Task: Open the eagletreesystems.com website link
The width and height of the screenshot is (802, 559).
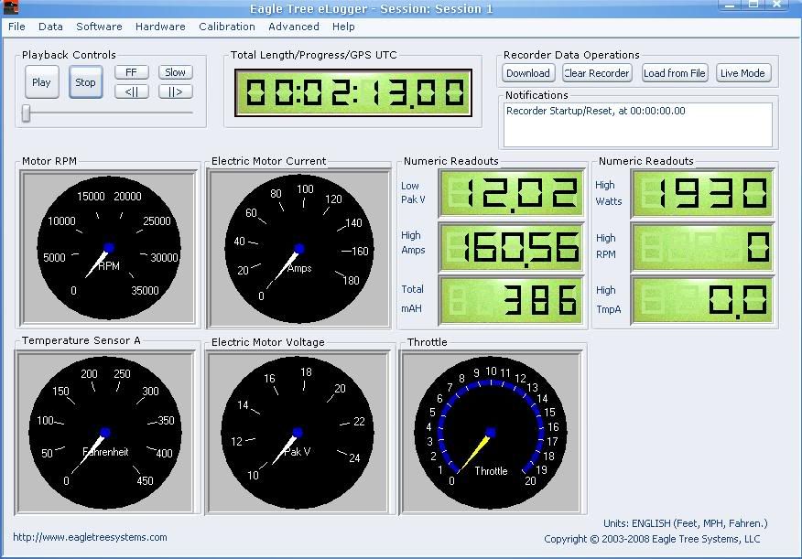Action: [x=90, y=537]
